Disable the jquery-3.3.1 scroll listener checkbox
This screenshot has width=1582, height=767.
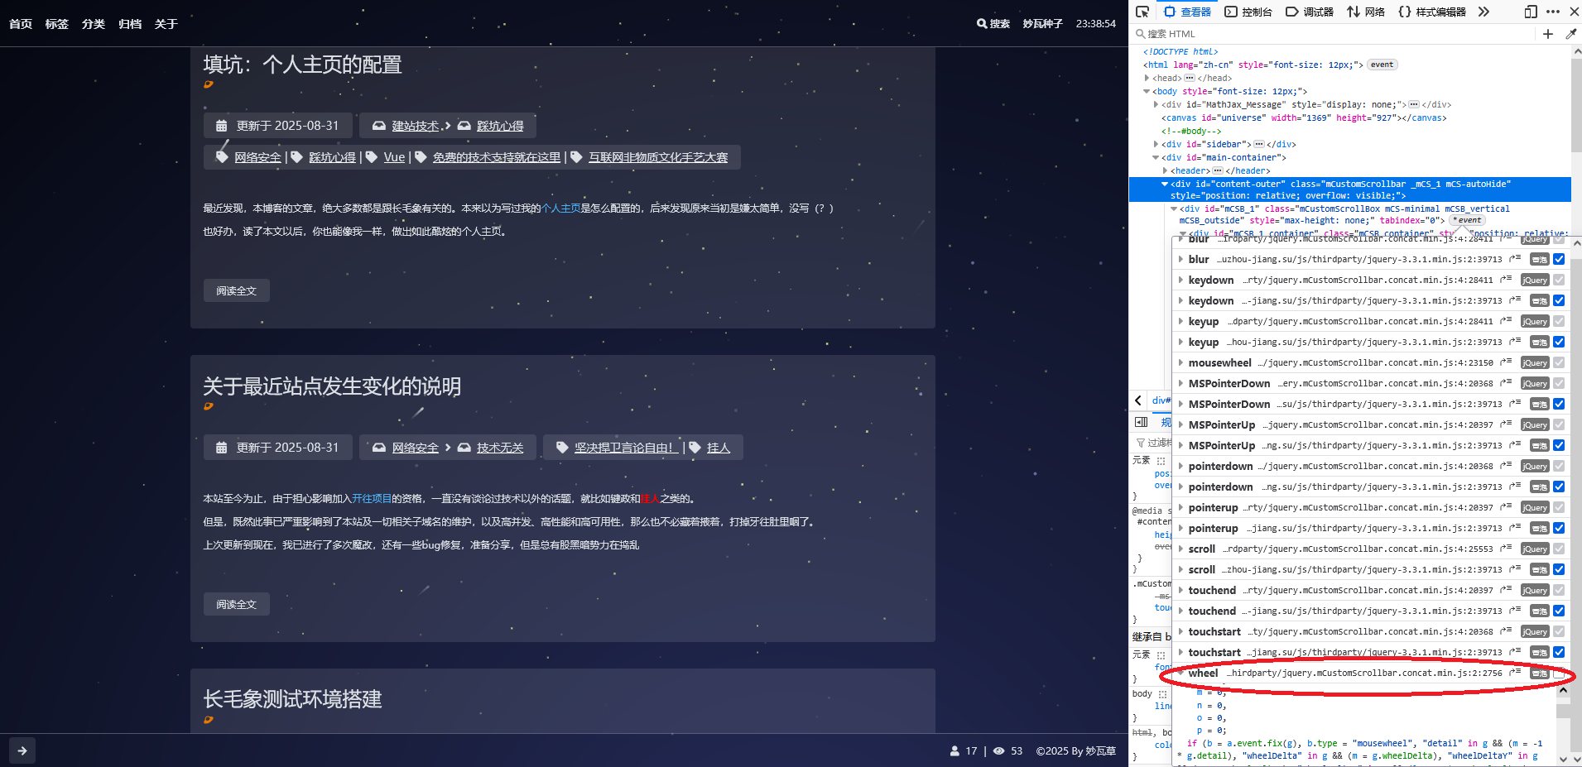[1559, 569]
